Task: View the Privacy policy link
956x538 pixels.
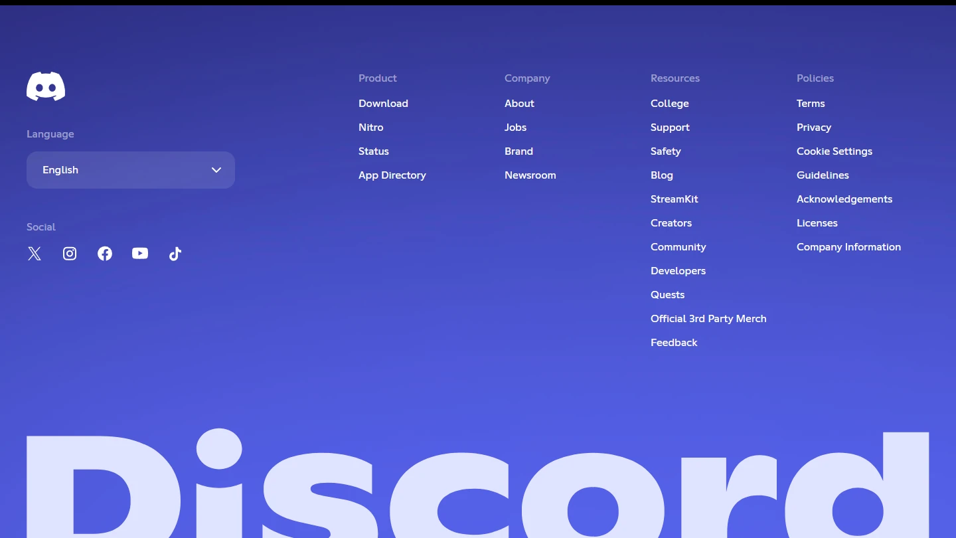Action: tap(813, 128)
